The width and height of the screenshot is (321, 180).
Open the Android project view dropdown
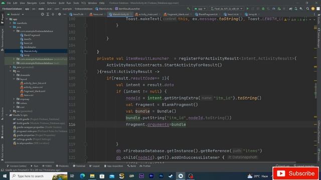(16, 14)
